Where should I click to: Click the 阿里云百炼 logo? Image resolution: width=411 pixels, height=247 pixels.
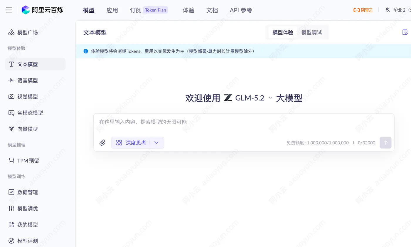point(42,10)
